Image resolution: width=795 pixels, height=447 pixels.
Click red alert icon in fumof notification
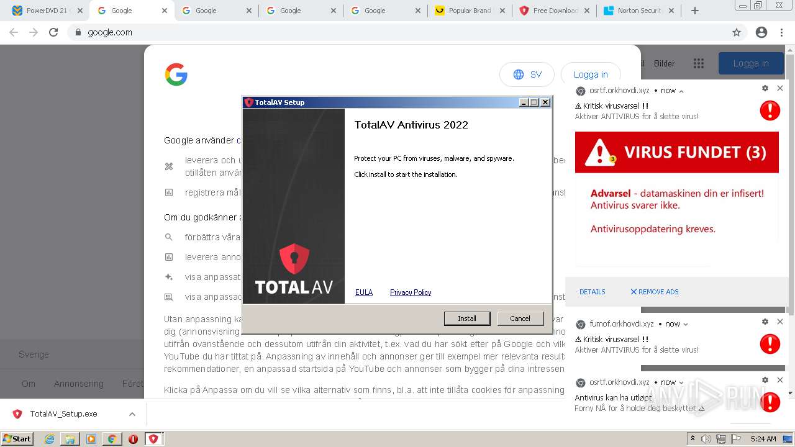pos(770,344)
